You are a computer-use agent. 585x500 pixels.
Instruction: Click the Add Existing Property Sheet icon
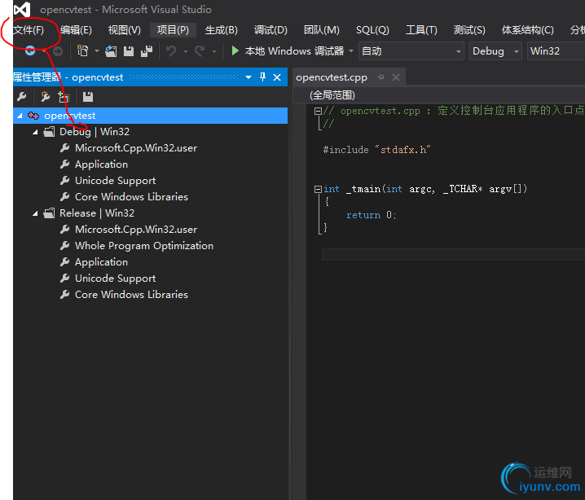pos(64,97)
